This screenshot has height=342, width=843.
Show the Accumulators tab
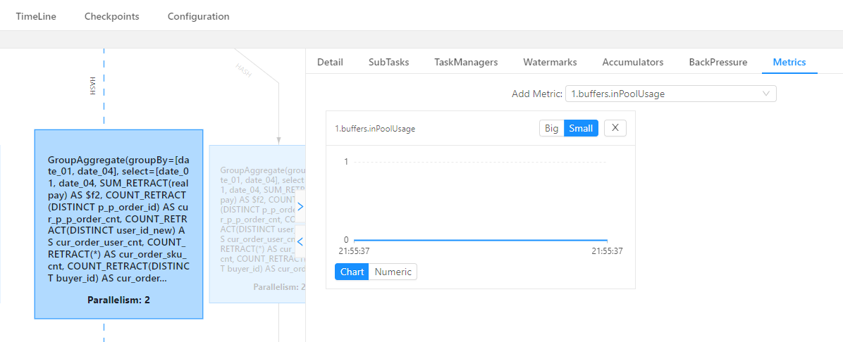(x=632, y=62)
